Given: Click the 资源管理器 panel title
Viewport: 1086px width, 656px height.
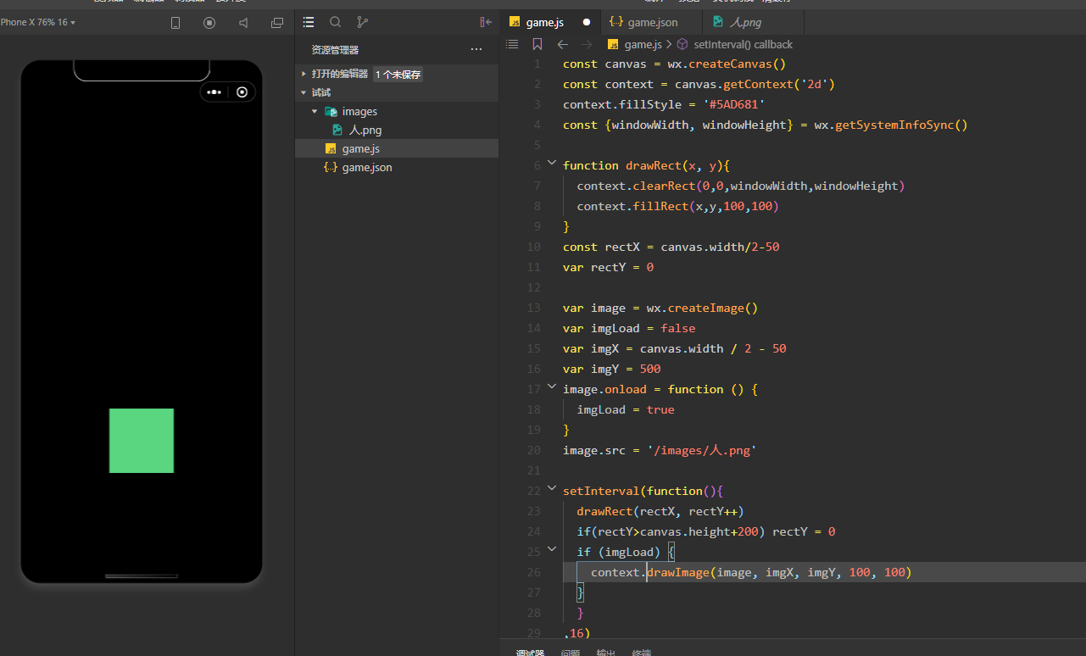Looking at the screenshot, I should [335, 50].
